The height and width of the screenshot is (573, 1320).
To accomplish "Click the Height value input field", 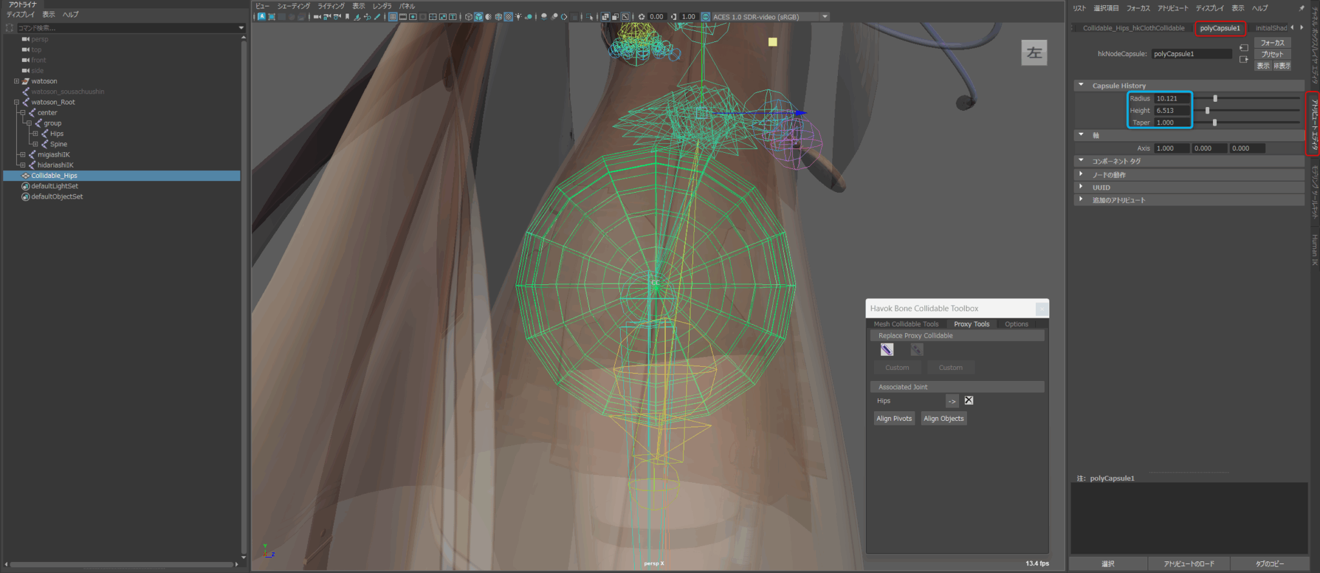I will coord(1172,110).
